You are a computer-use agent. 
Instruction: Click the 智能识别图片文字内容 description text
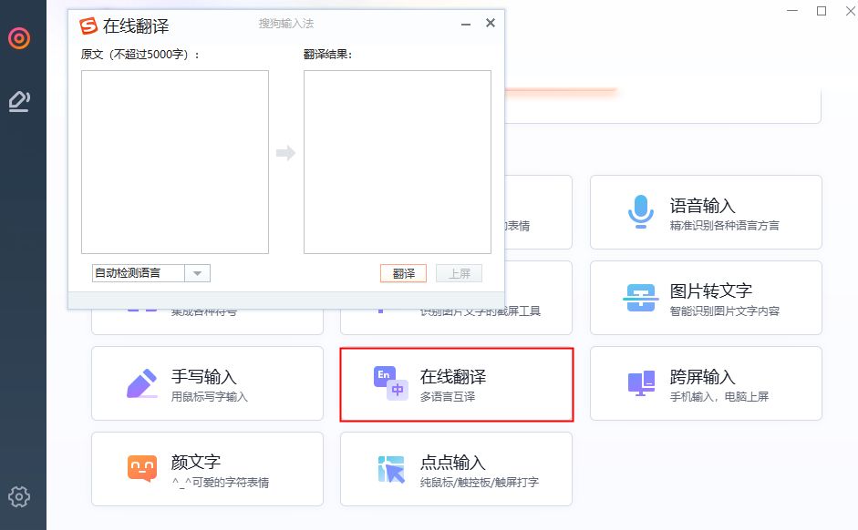pos(725,311)
